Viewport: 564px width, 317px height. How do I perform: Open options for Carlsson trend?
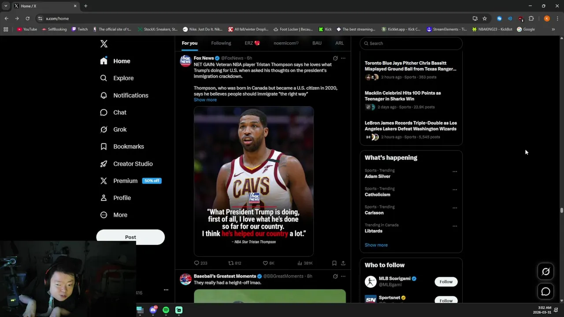455,208
